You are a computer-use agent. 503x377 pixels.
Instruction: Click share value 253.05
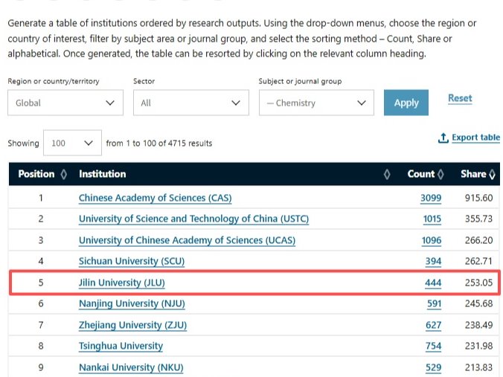coord(478,283)
